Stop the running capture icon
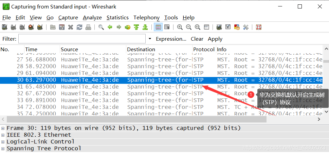 point(31,27)
